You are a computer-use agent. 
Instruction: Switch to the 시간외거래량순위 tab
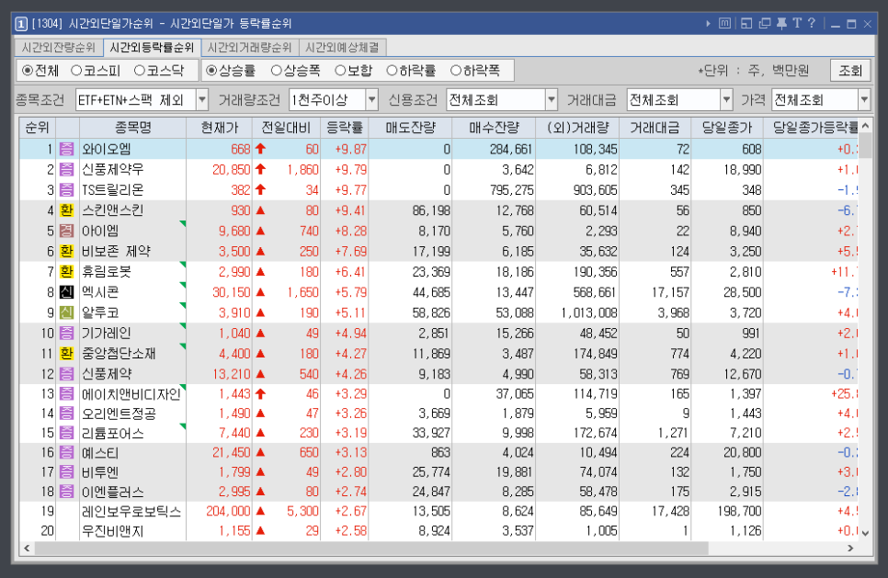tap(249, 48)
